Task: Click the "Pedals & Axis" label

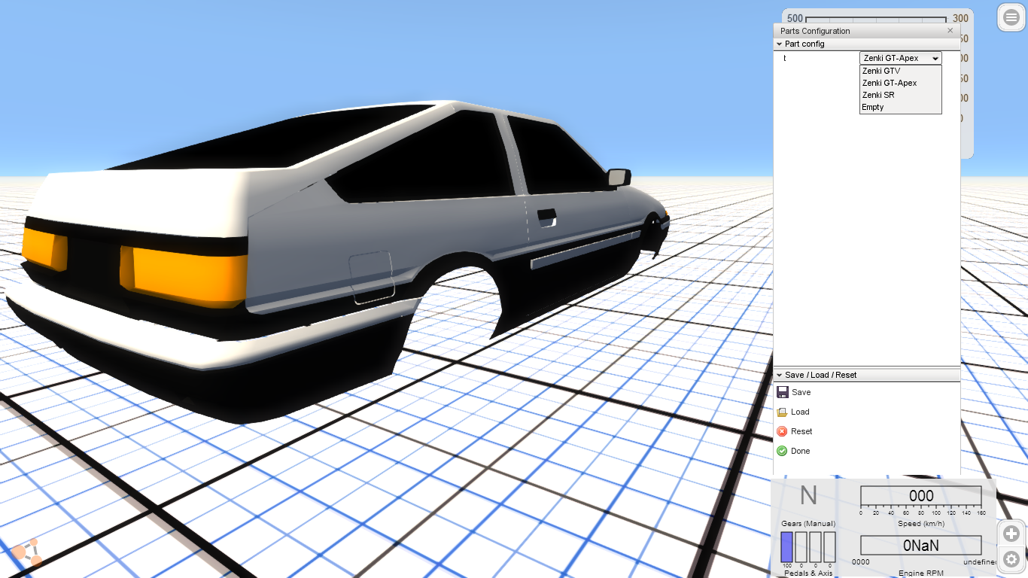Action: point(808,573)
